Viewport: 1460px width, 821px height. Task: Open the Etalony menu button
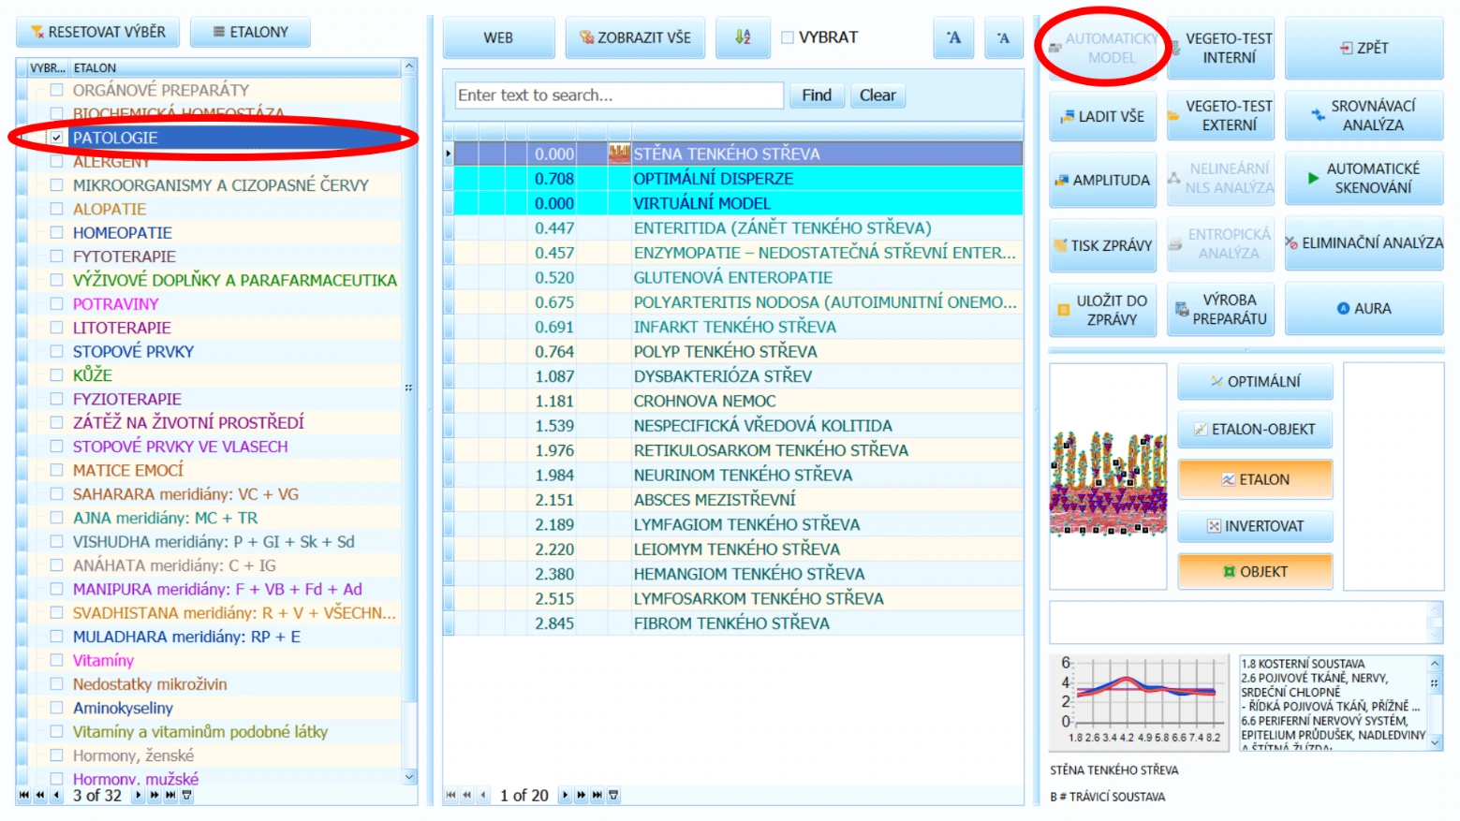[x=250, y=32]
